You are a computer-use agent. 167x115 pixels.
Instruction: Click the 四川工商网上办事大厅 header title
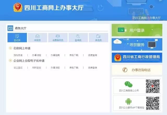(54, 8)
